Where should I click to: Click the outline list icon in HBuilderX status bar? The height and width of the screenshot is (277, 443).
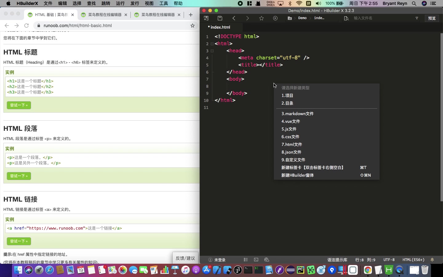point(245,260)
